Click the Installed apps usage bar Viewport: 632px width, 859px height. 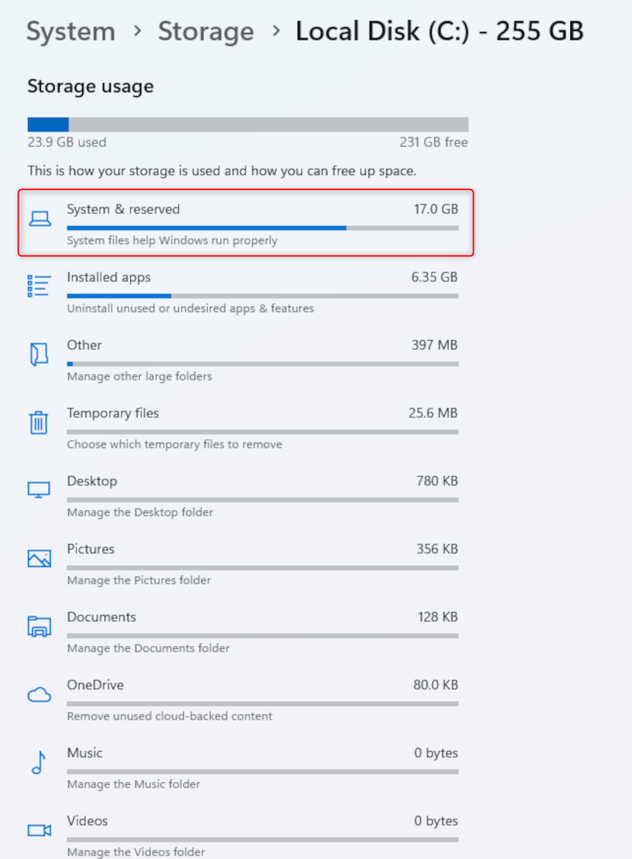pyautogui.click(x=262, y=296)
